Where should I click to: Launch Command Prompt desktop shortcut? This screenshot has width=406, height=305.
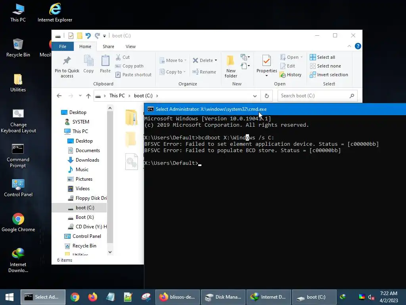click(18, 156)
